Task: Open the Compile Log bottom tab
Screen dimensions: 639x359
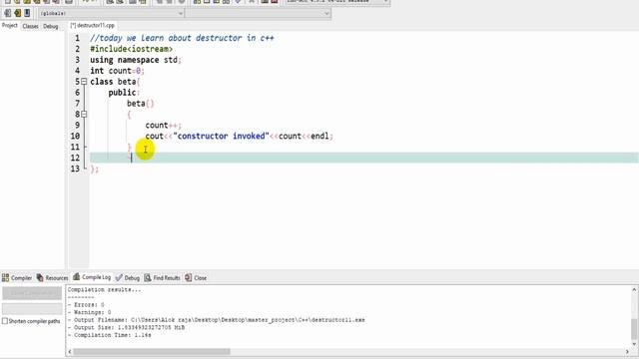Action: (x=92, y=277)
